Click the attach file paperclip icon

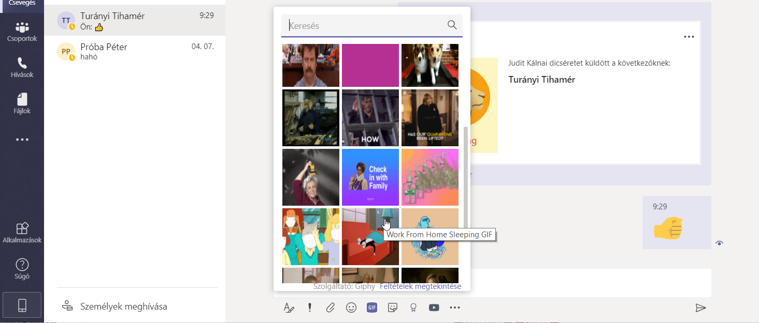(330, 308)
